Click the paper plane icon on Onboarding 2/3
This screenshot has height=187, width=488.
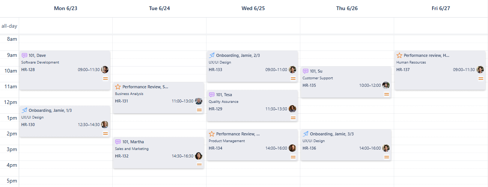[212, 55]
